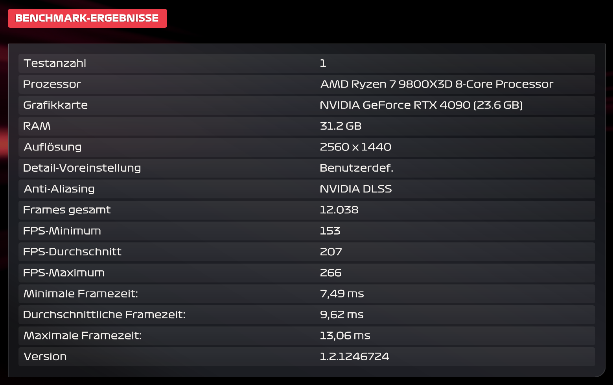This screenshot has width=613, height=385.
Task: Select the NVIDIA DLSS value
Action: click(x=356, y=189)
